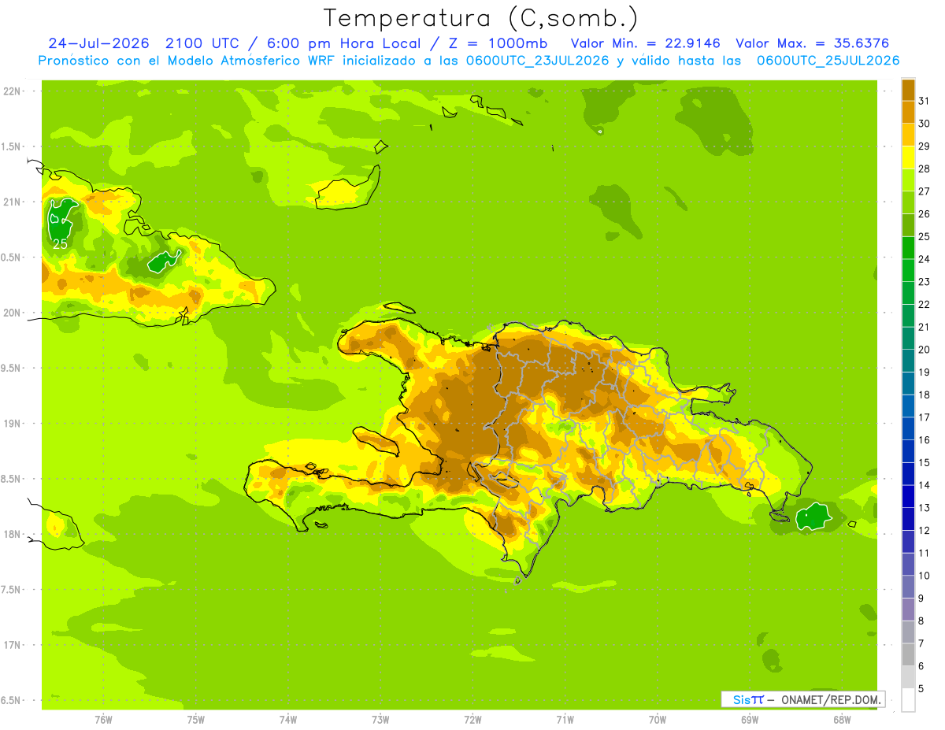
Task: Select the white legend swatch below 5
Action: tap(908, 700)
